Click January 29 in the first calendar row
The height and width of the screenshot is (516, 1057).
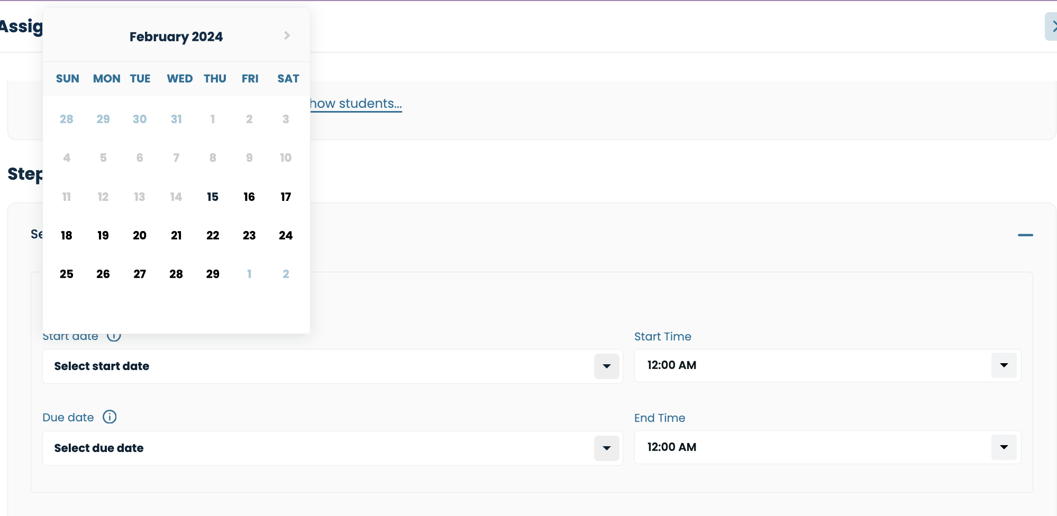coord(103,119)
